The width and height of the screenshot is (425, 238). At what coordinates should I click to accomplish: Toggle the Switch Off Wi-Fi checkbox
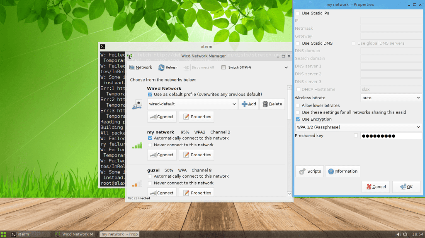click(x=223, y=67)
